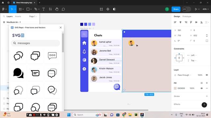
Task: Click the bell icon in the app sidebar
Action: [x=84, y=51]
